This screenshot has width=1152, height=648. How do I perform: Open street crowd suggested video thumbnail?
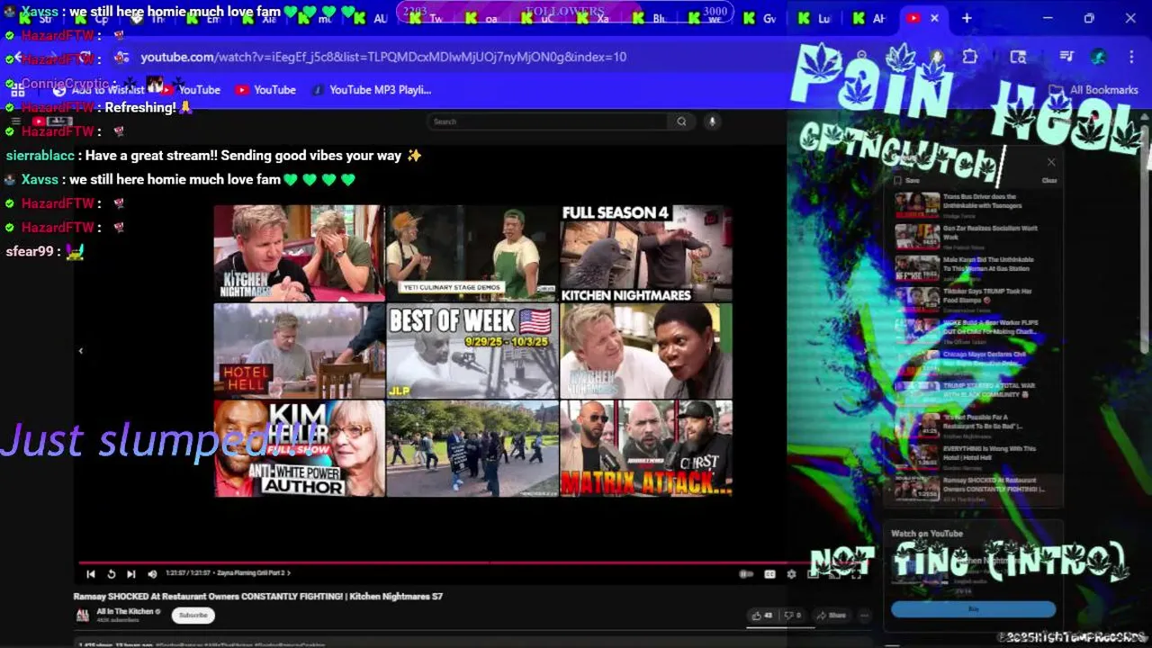472,448
